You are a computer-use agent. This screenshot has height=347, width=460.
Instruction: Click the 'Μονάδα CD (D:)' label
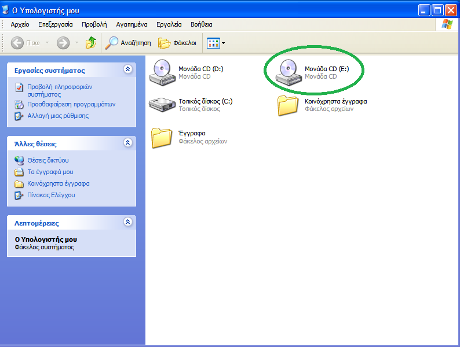coord(201,69)
